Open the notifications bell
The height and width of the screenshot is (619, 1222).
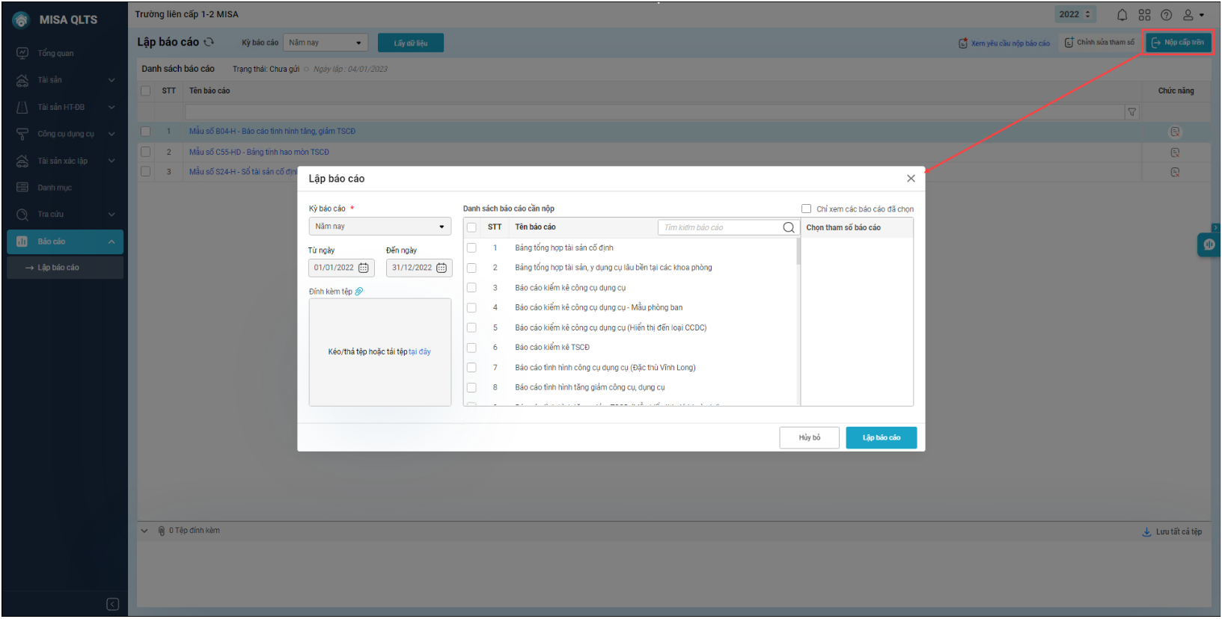pos(1122,15)
